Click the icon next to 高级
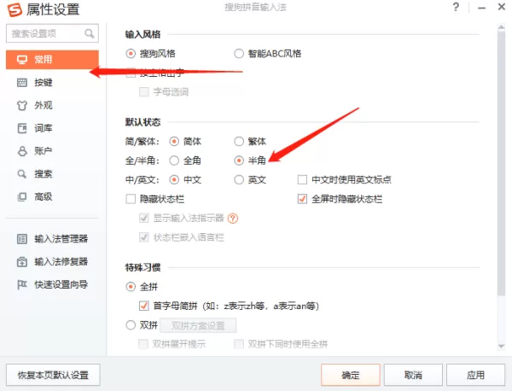This screenshot has height=391, width=512. click(x=22, y=196)
